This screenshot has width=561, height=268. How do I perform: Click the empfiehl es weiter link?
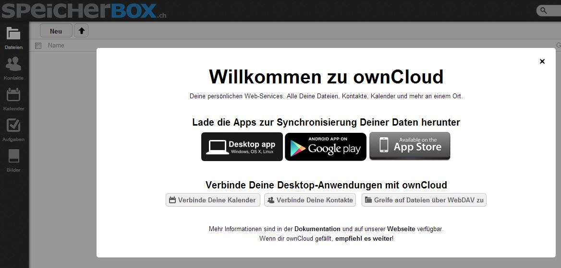[x=364, y=239]
